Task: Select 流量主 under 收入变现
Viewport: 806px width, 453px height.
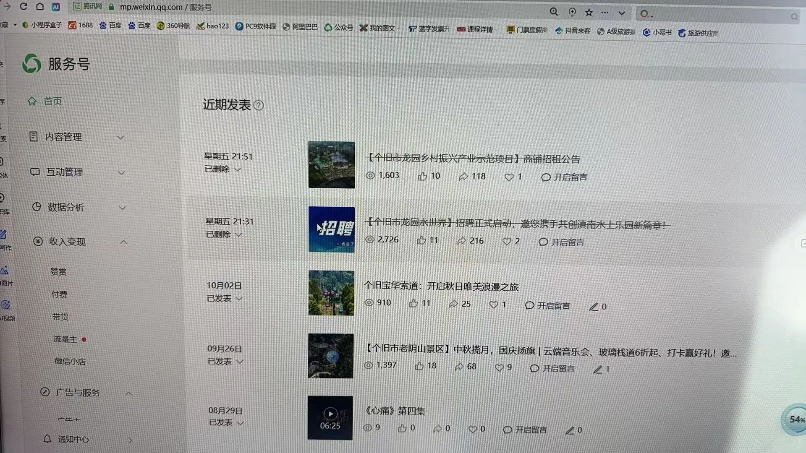Action: point(65,339)
